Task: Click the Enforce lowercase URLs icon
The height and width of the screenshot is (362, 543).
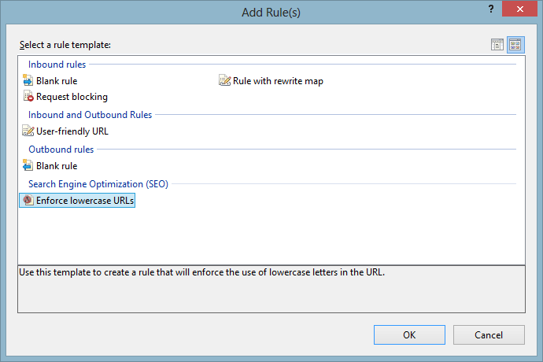Action: click(28, 201)
